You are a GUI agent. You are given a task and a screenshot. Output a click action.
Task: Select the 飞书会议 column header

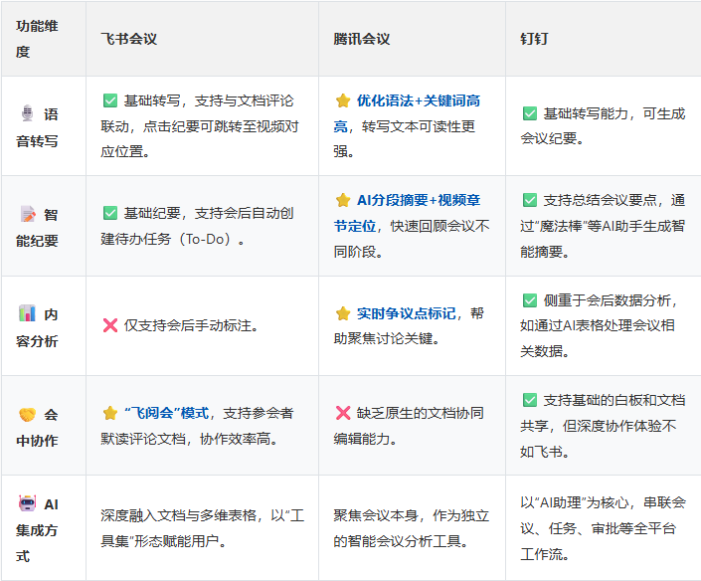[202, 39]
